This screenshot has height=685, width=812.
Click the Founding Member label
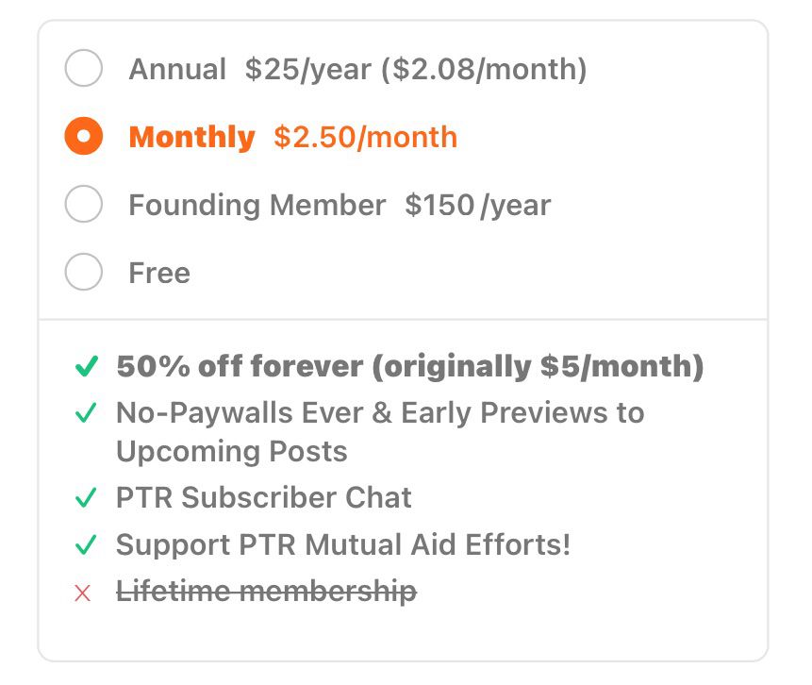[x=257, y=205]
